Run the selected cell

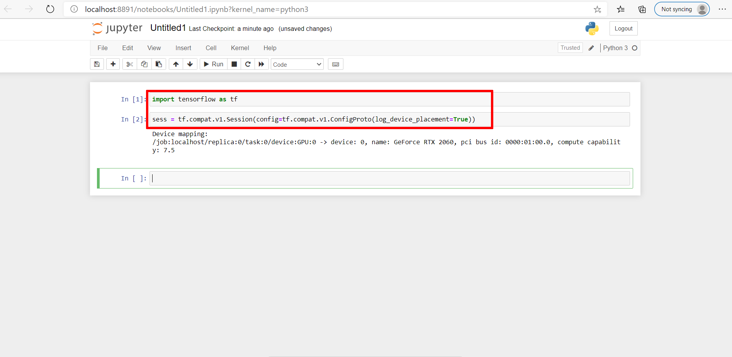pos(214,64)
